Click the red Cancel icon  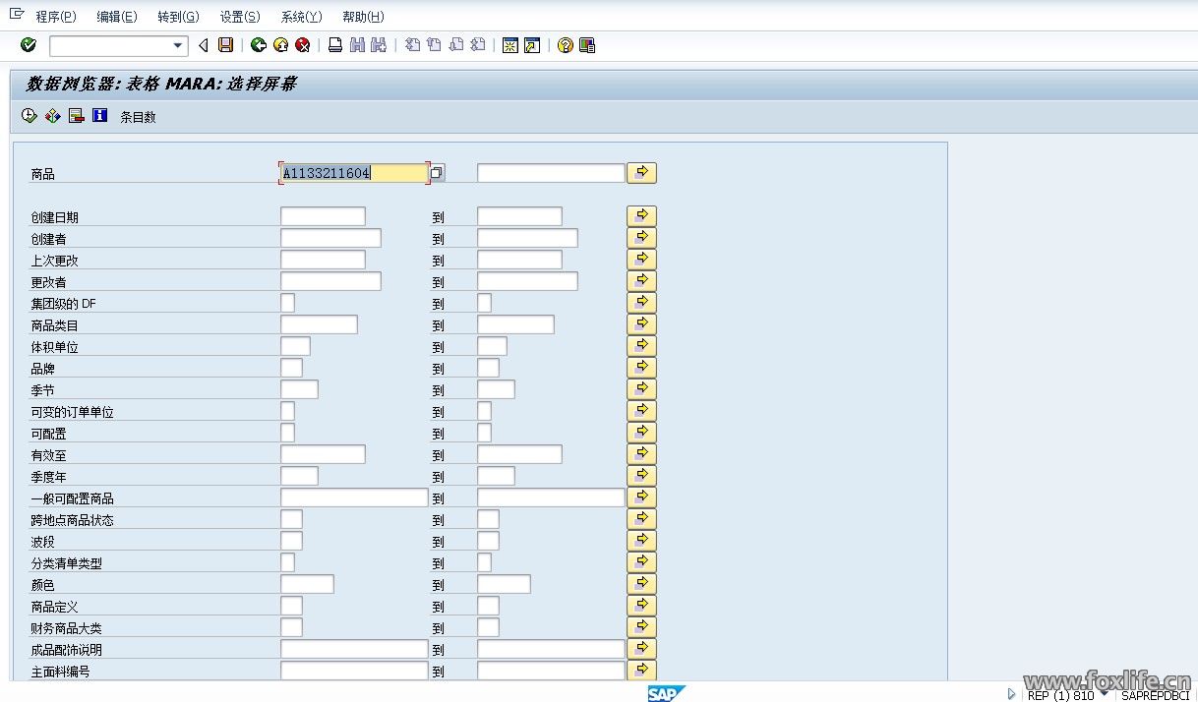[303, 45]
